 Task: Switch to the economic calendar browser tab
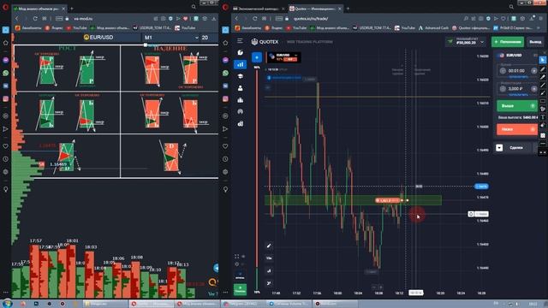[259, 9]
